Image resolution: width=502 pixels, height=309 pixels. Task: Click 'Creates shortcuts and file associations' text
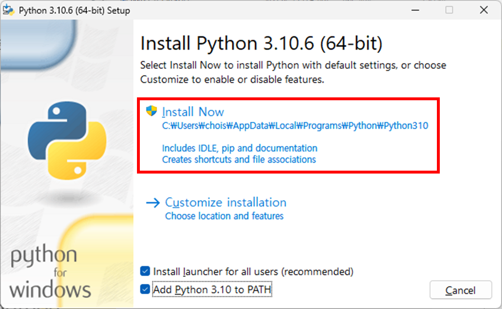(239, 160)
